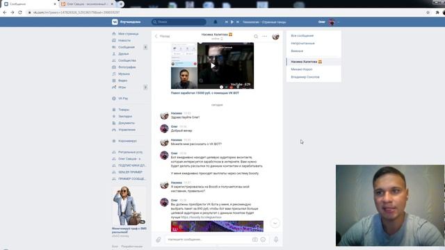
Task: Open the video title Павел заработал 15000 руб.
Action: click(x=205, y=93)
